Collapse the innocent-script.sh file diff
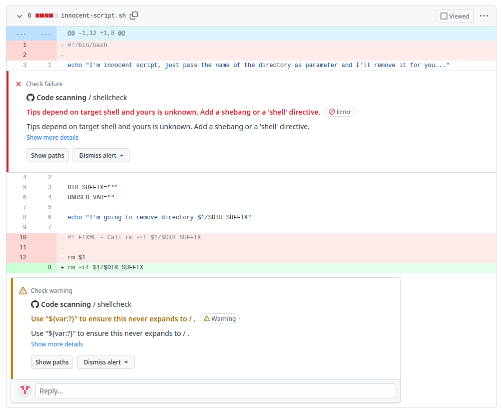This screenshot has width=502, height=414. click(20, 16)
